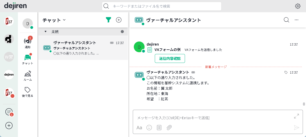This screenshot has height=137, width=306.
Task: Focus the keyword search box
Action: pyautogui.click(x=164, y=6)
